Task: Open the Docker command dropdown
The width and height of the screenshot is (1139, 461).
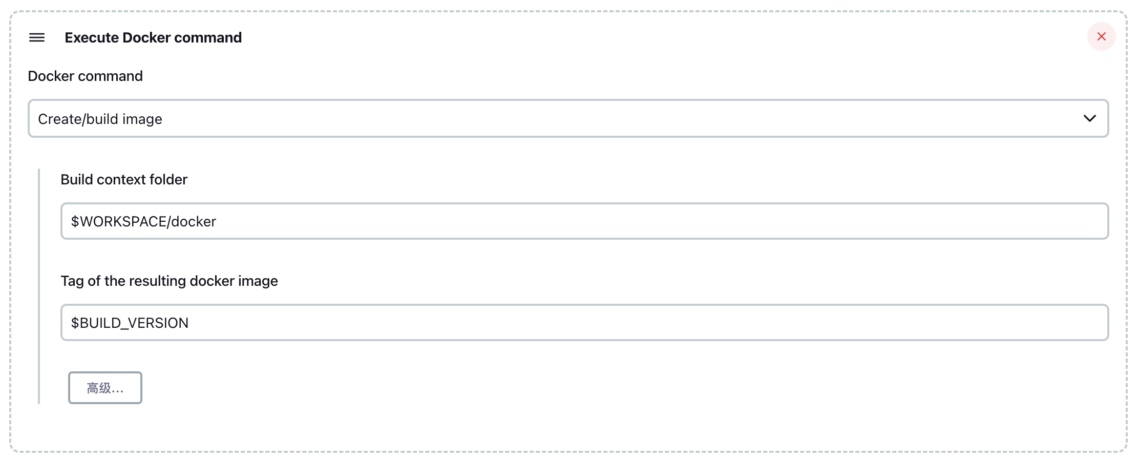Action: point(568,118)
